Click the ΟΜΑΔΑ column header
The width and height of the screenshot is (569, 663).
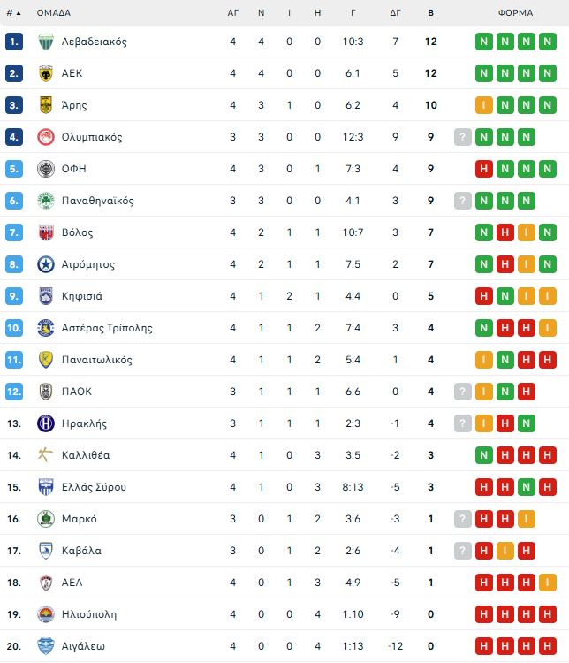click(54, 13)
